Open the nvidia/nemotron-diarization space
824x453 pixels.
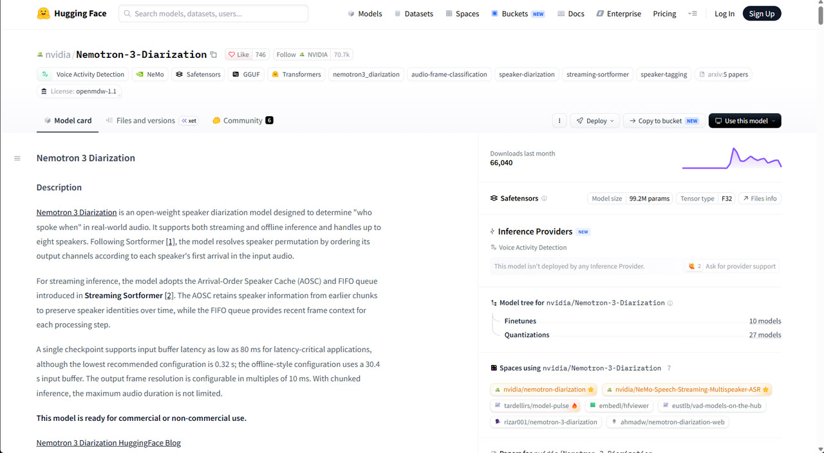tap(544, 389)
